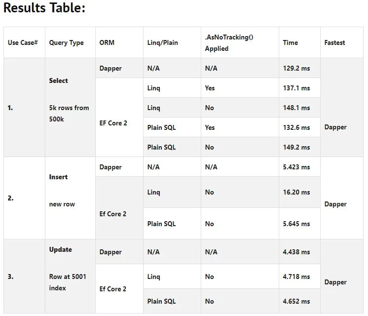Click the 129.2 ms time cell
Screen dimensions: 368x316
click(x=296, y=69)
